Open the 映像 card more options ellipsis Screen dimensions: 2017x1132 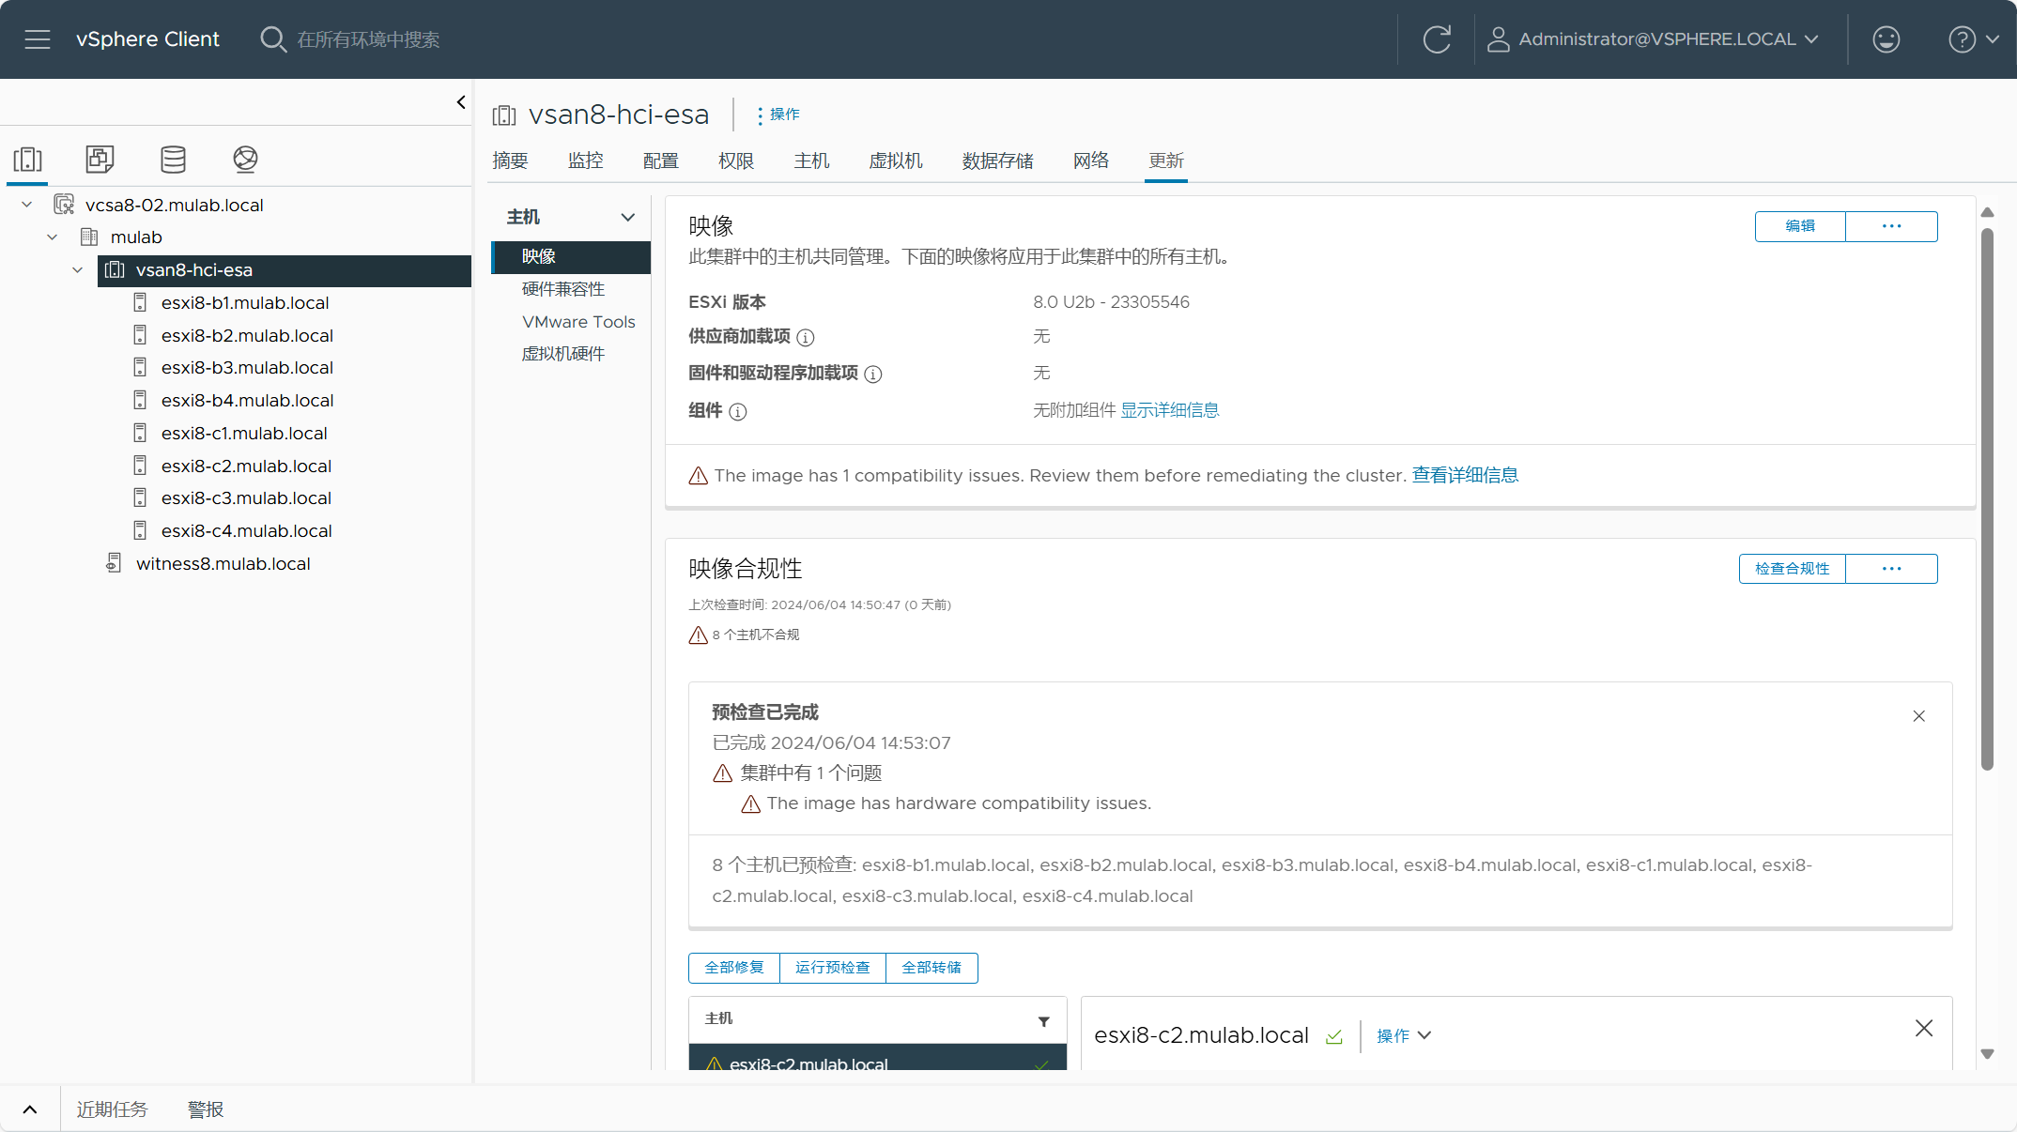click(1891, 226)
